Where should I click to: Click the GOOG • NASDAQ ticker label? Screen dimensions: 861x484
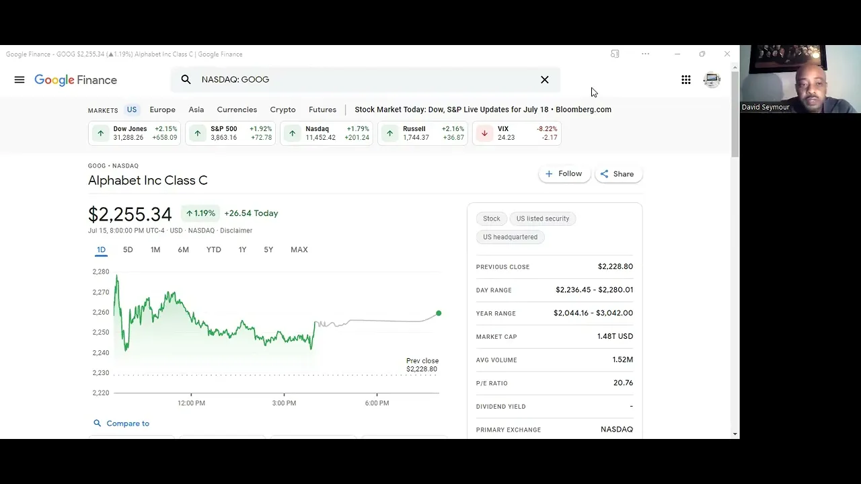(113, 165)
